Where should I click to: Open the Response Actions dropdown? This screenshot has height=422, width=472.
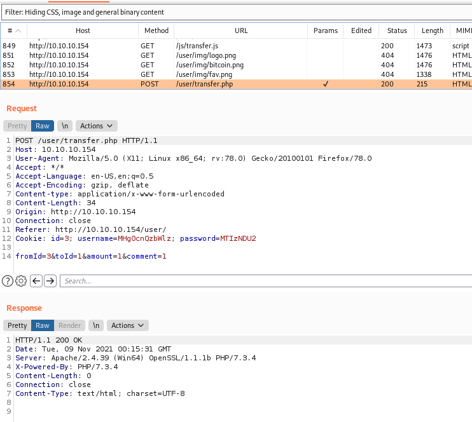(127, 325)
